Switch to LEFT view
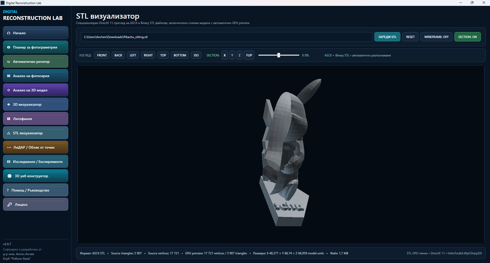Screen dimensions: 490x263 click(133, 55)
